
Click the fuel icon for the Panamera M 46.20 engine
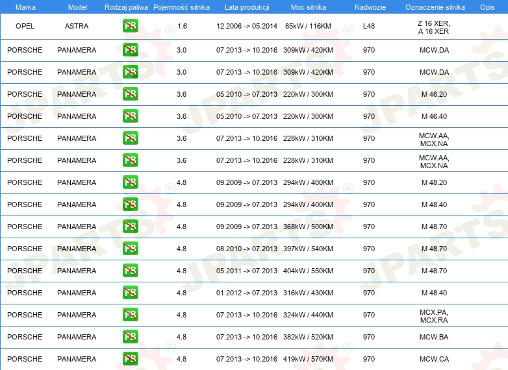(130, 94)
